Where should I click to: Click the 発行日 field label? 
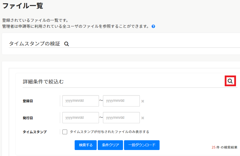click(28, 118)
